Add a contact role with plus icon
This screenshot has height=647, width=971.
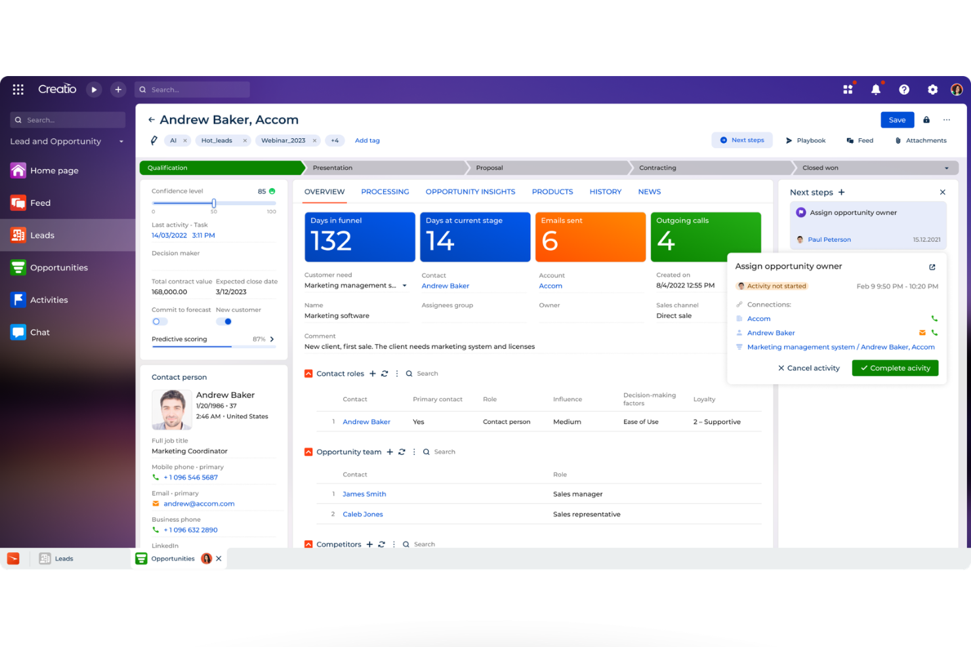[373, 374]
